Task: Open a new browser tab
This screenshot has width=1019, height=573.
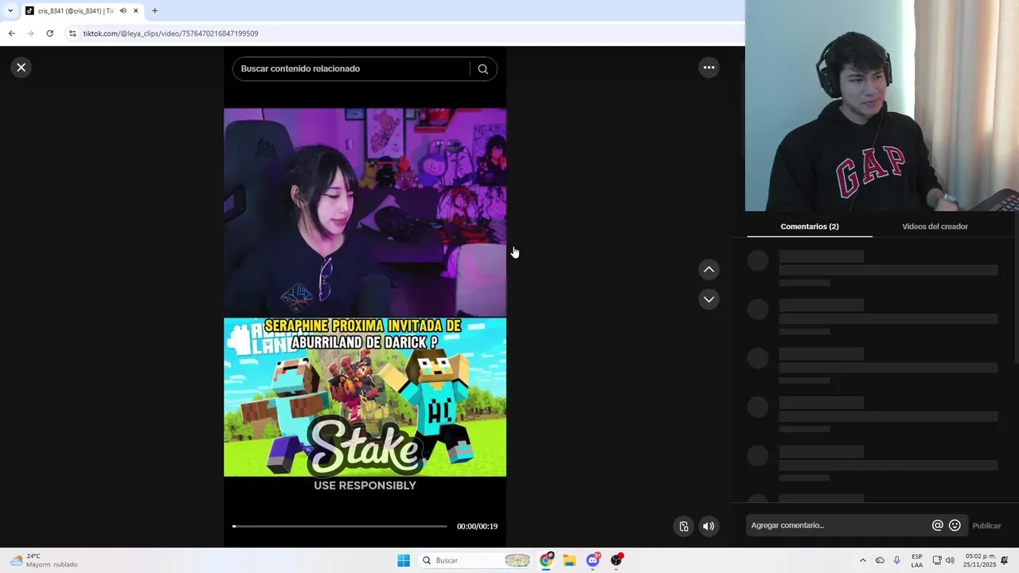Action: [154, 11]
